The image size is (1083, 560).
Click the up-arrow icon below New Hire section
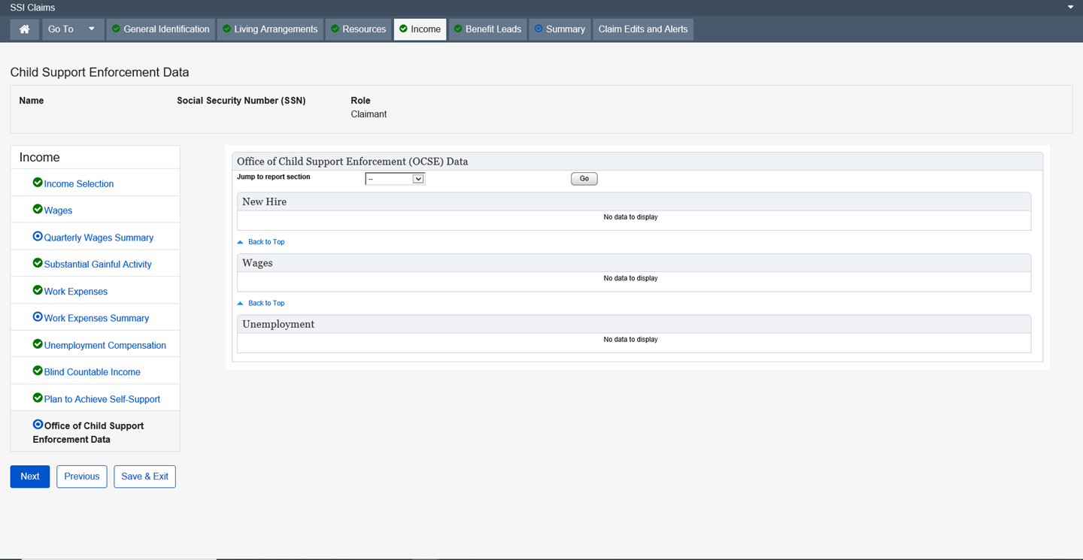click(241, 242)
